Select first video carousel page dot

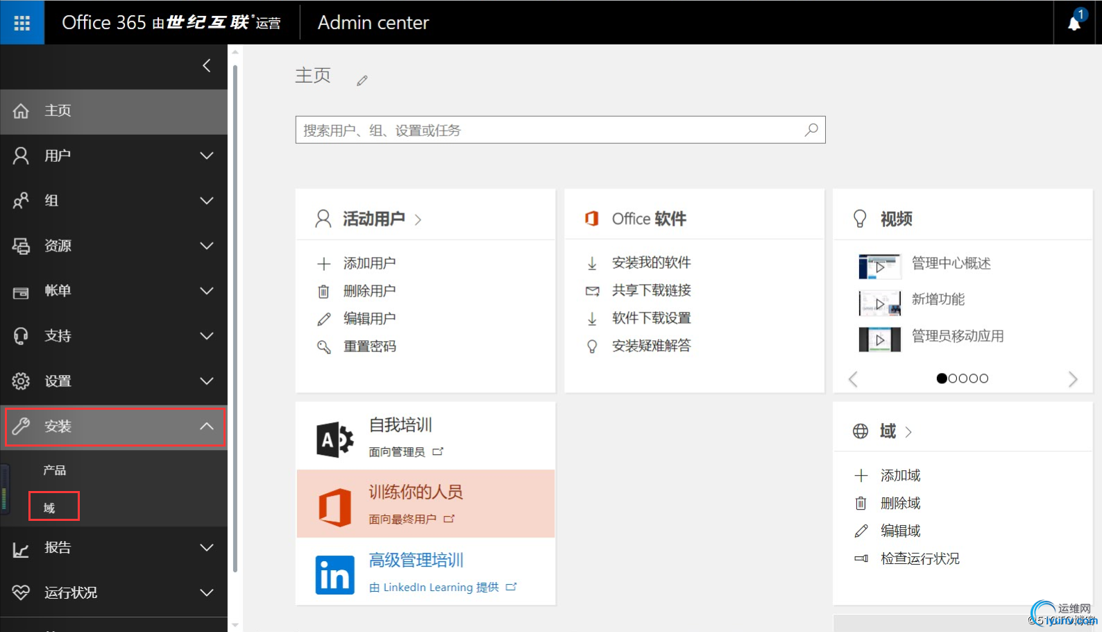click(x=942, y=379)
